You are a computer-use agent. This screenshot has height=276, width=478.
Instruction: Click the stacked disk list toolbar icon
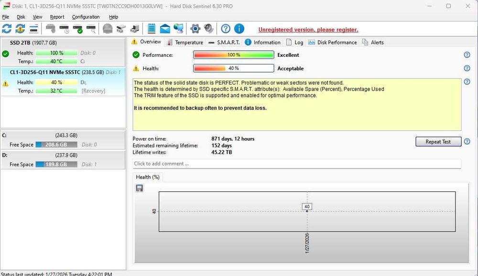pyautogui.click(x=33, y=29)
